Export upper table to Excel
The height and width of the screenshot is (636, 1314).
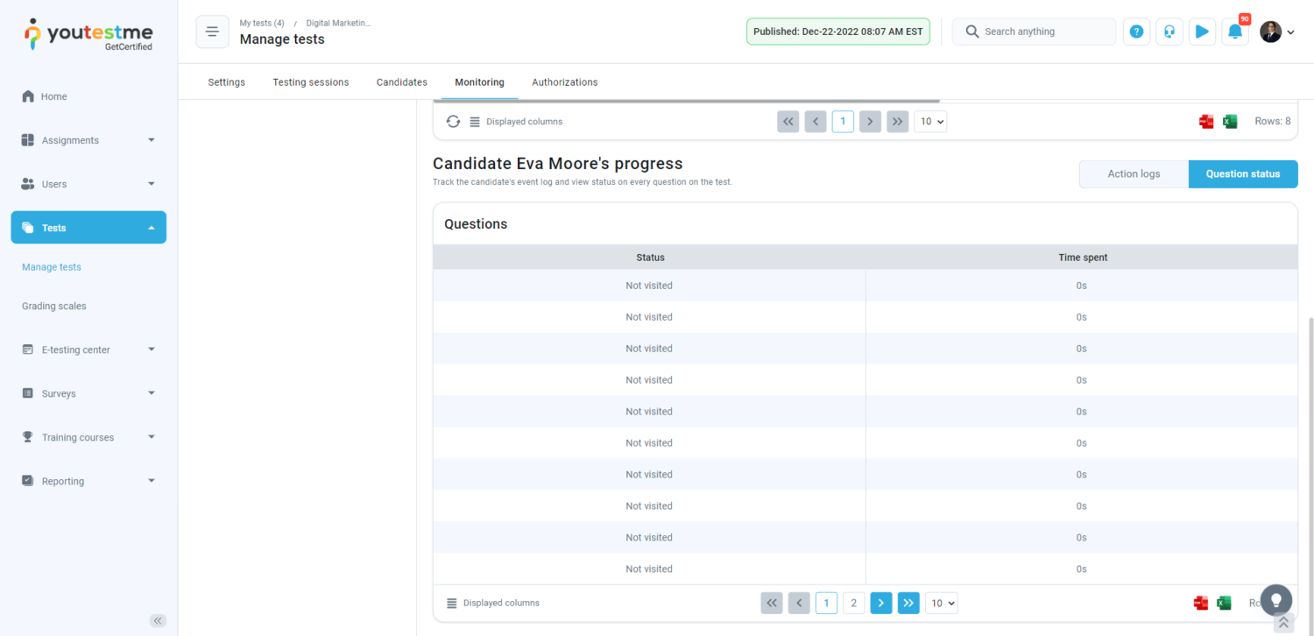coord(1230,122)
